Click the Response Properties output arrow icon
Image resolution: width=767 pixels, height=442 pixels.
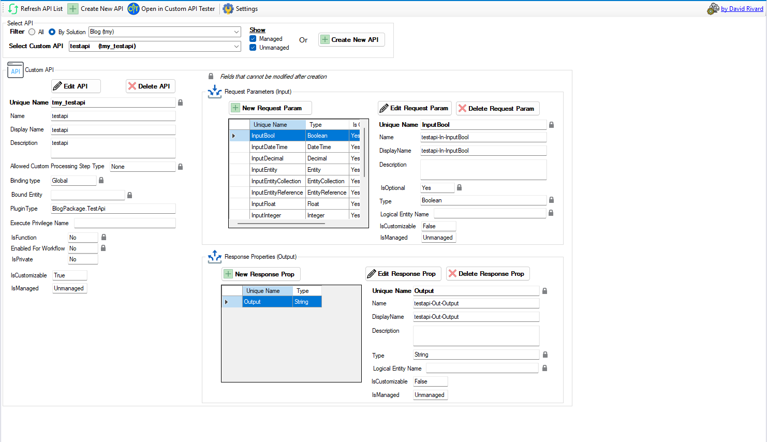(214, 257)
